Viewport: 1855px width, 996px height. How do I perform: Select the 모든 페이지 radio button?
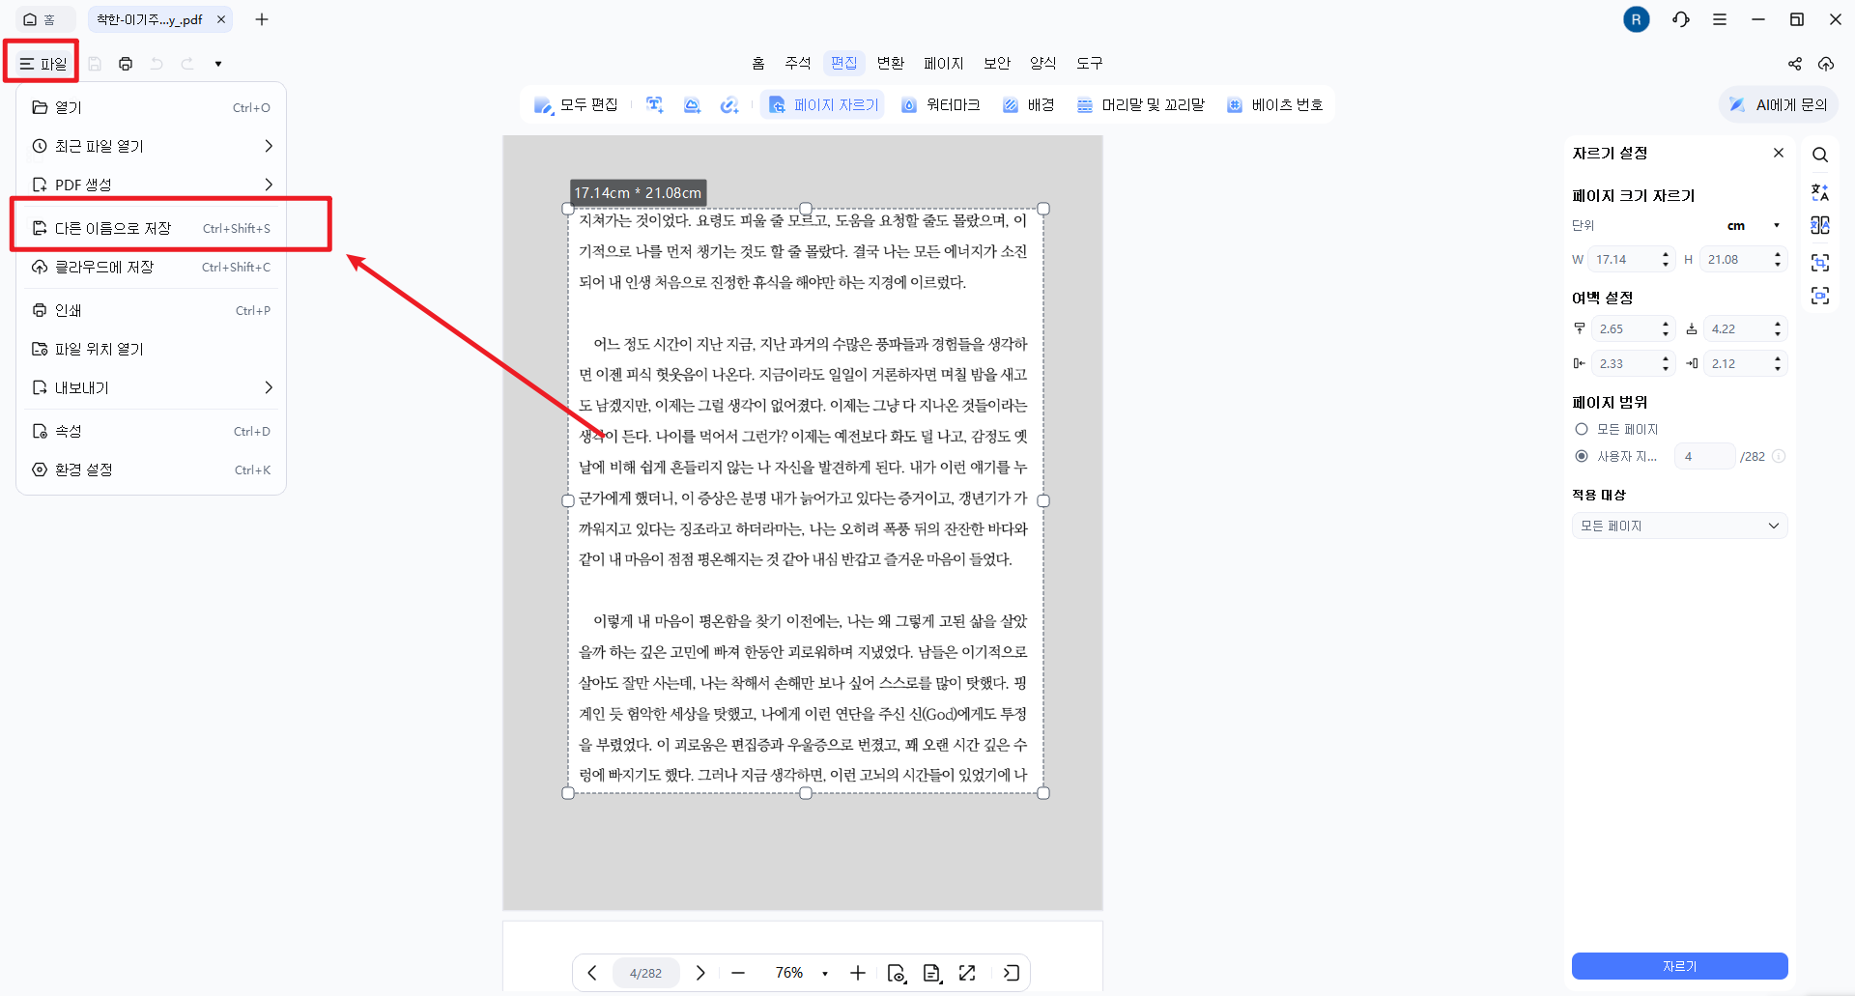[1582, 429]
